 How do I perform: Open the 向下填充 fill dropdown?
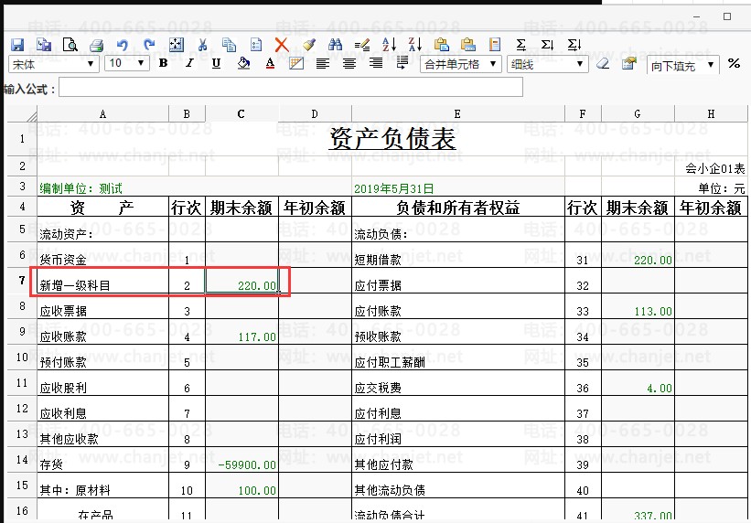(x=683, y=65)
